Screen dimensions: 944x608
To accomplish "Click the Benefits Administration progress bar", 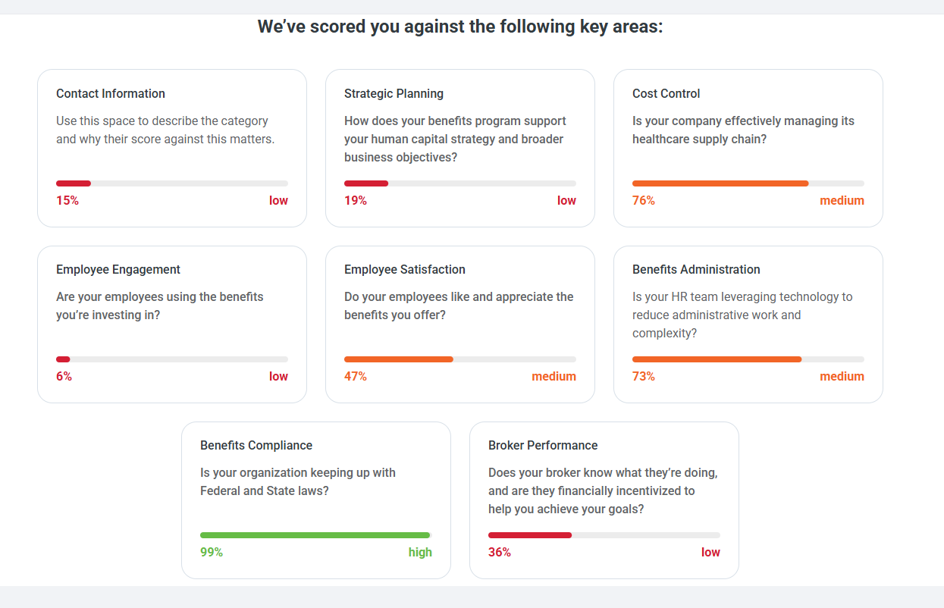I will pos(748,359).
